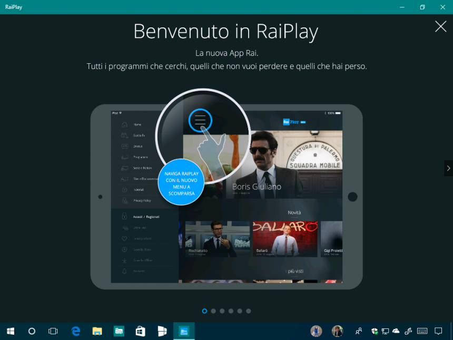Open Windows Defender shield tray icon
Viewport: 453px width, 340px height.
point(375,331)
